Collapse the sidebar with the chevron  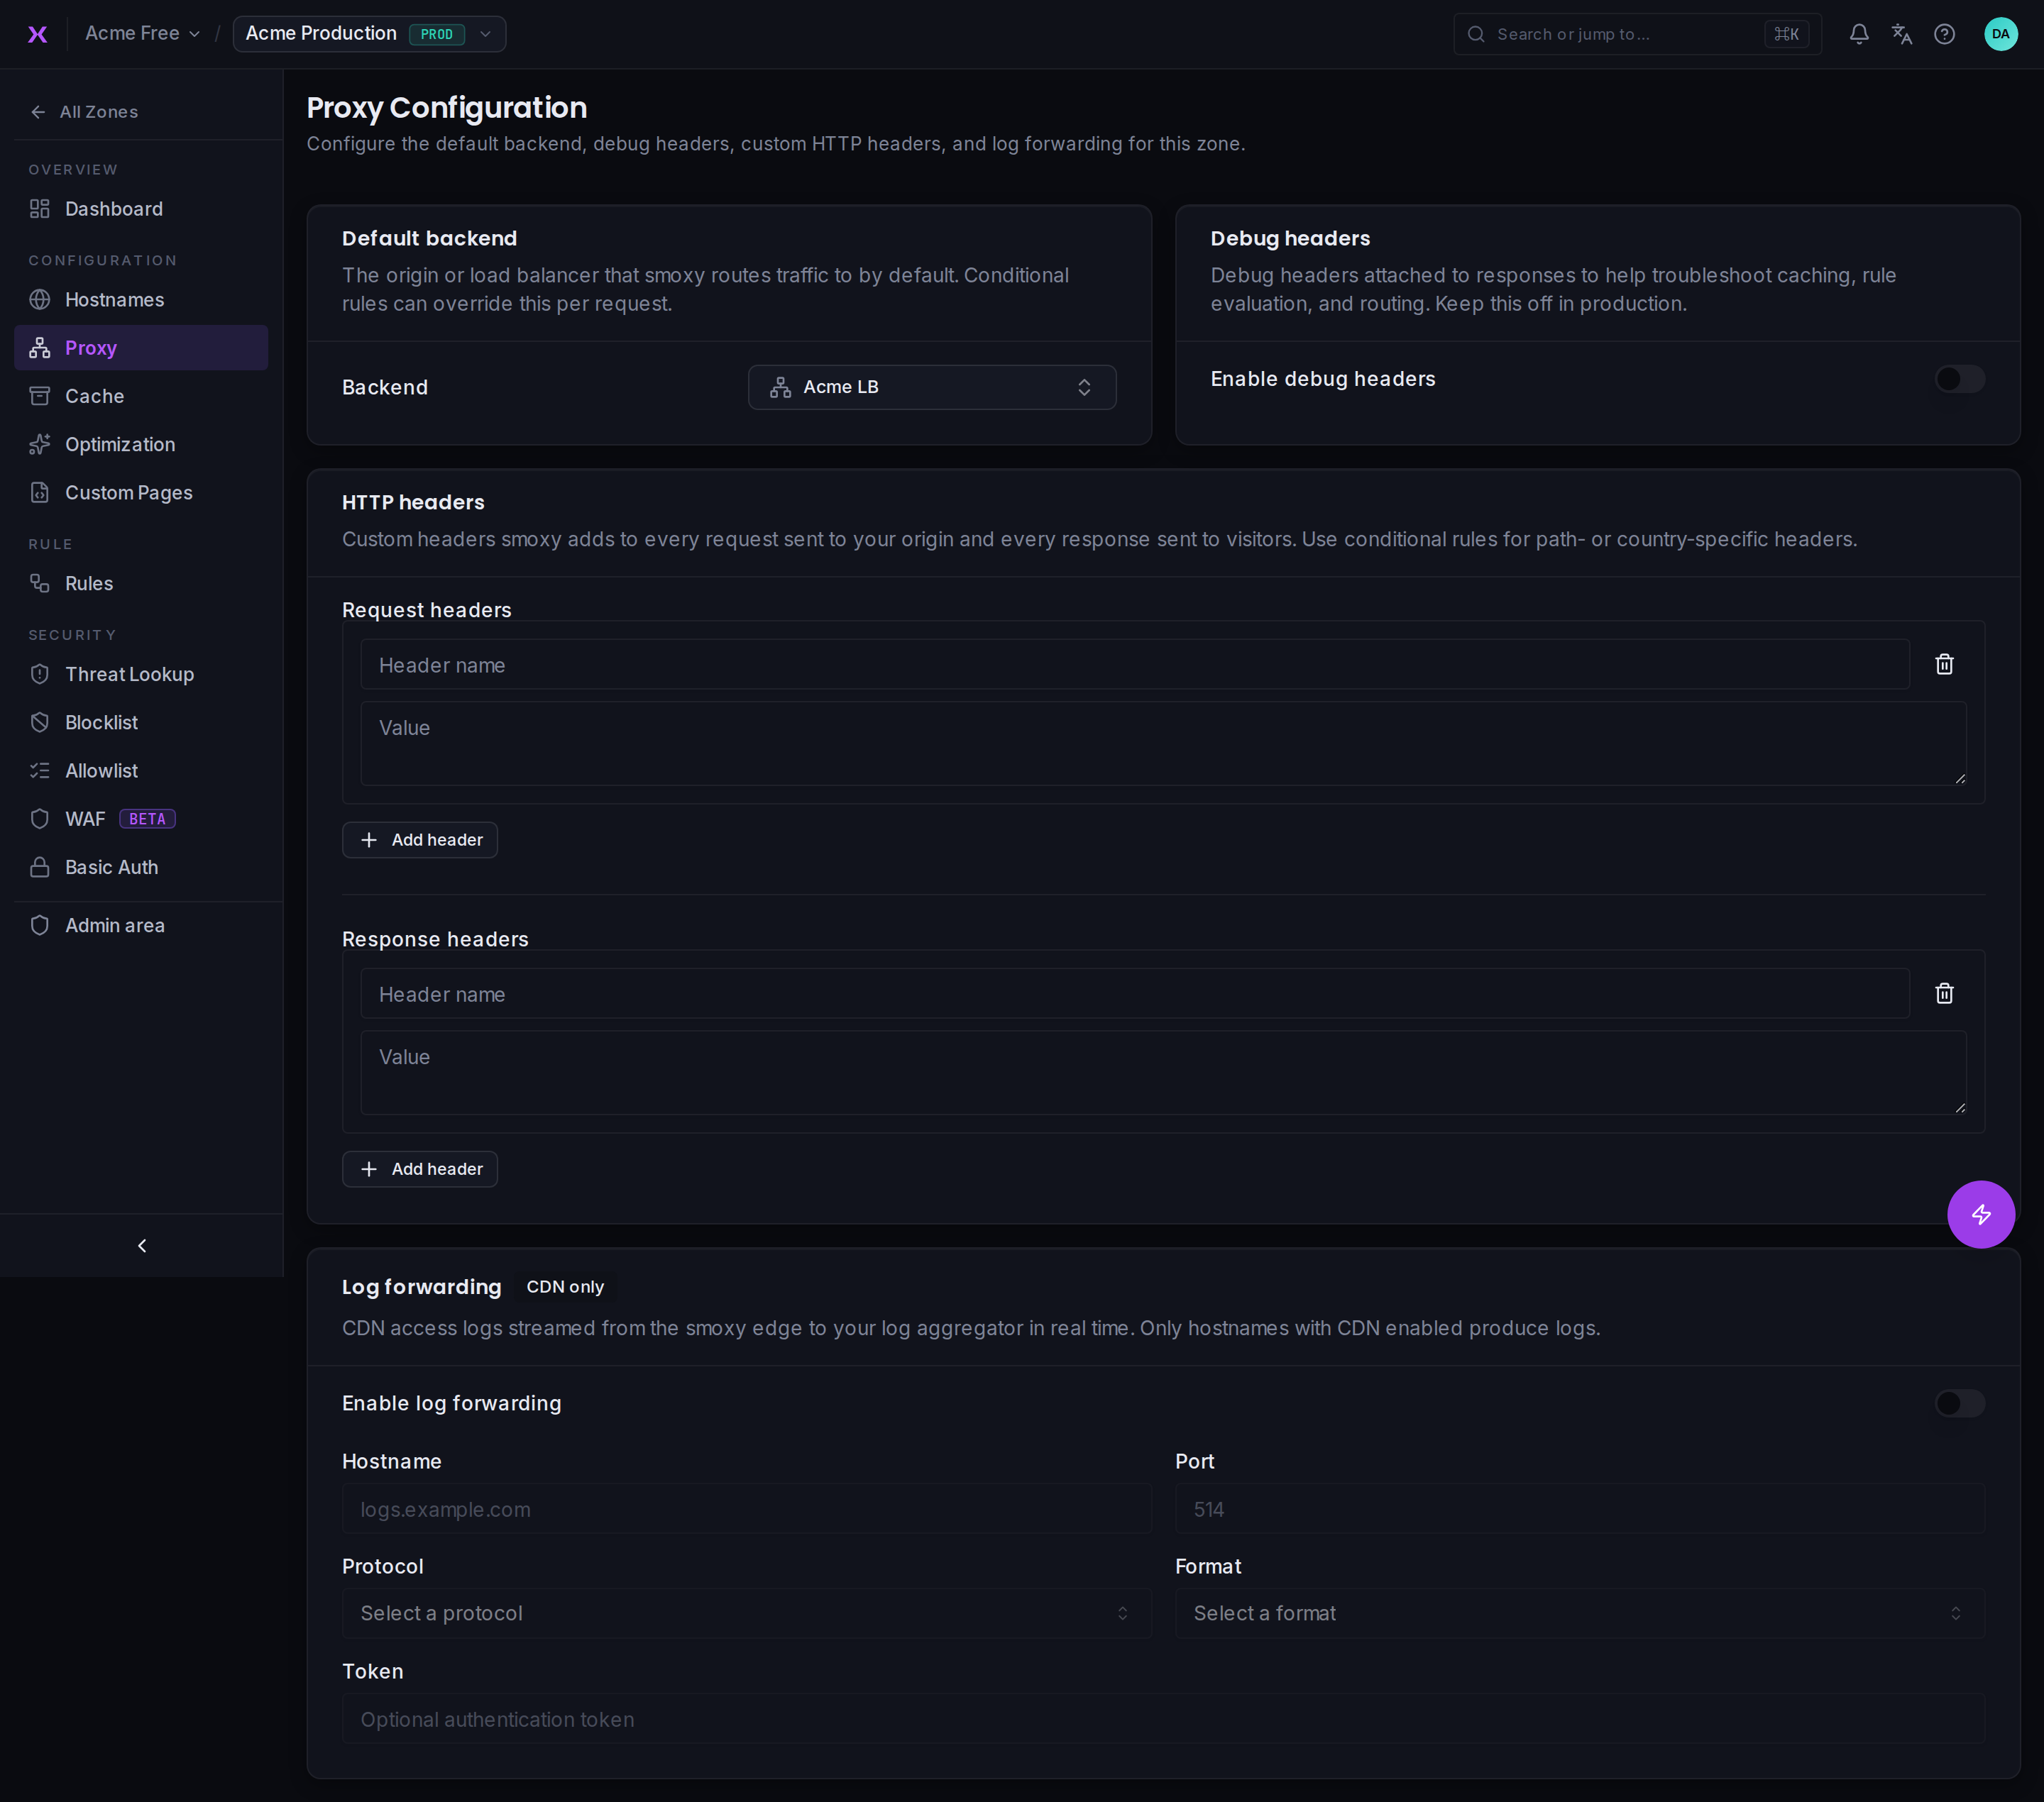(142, 1245)
